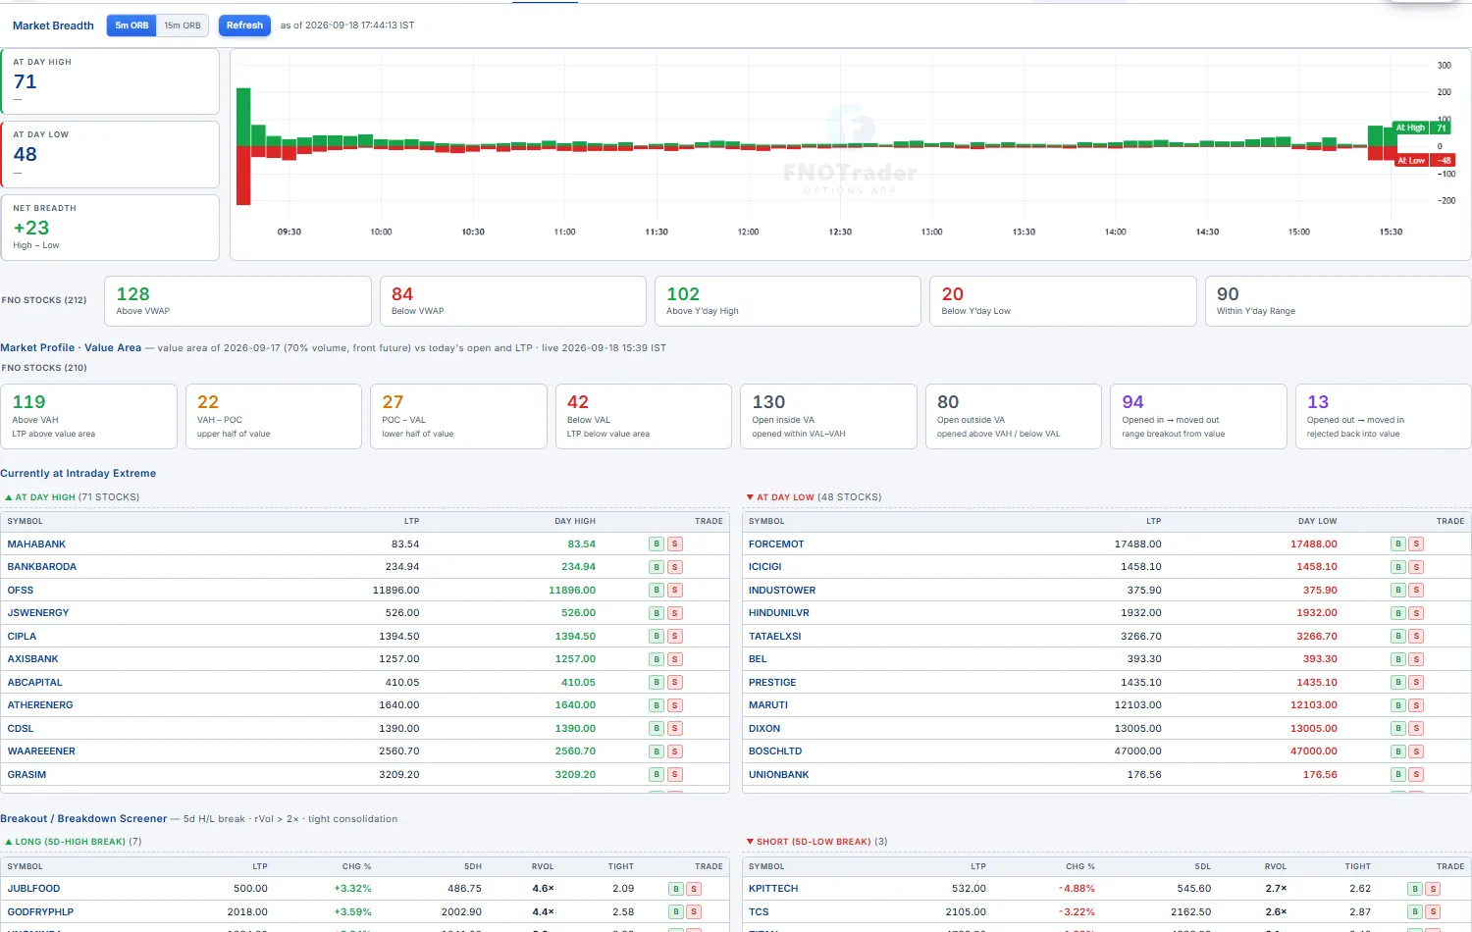Open the At Day Low 48 card
The height and width of the screenshot is (932, 1472).
[x=110, y=154]
